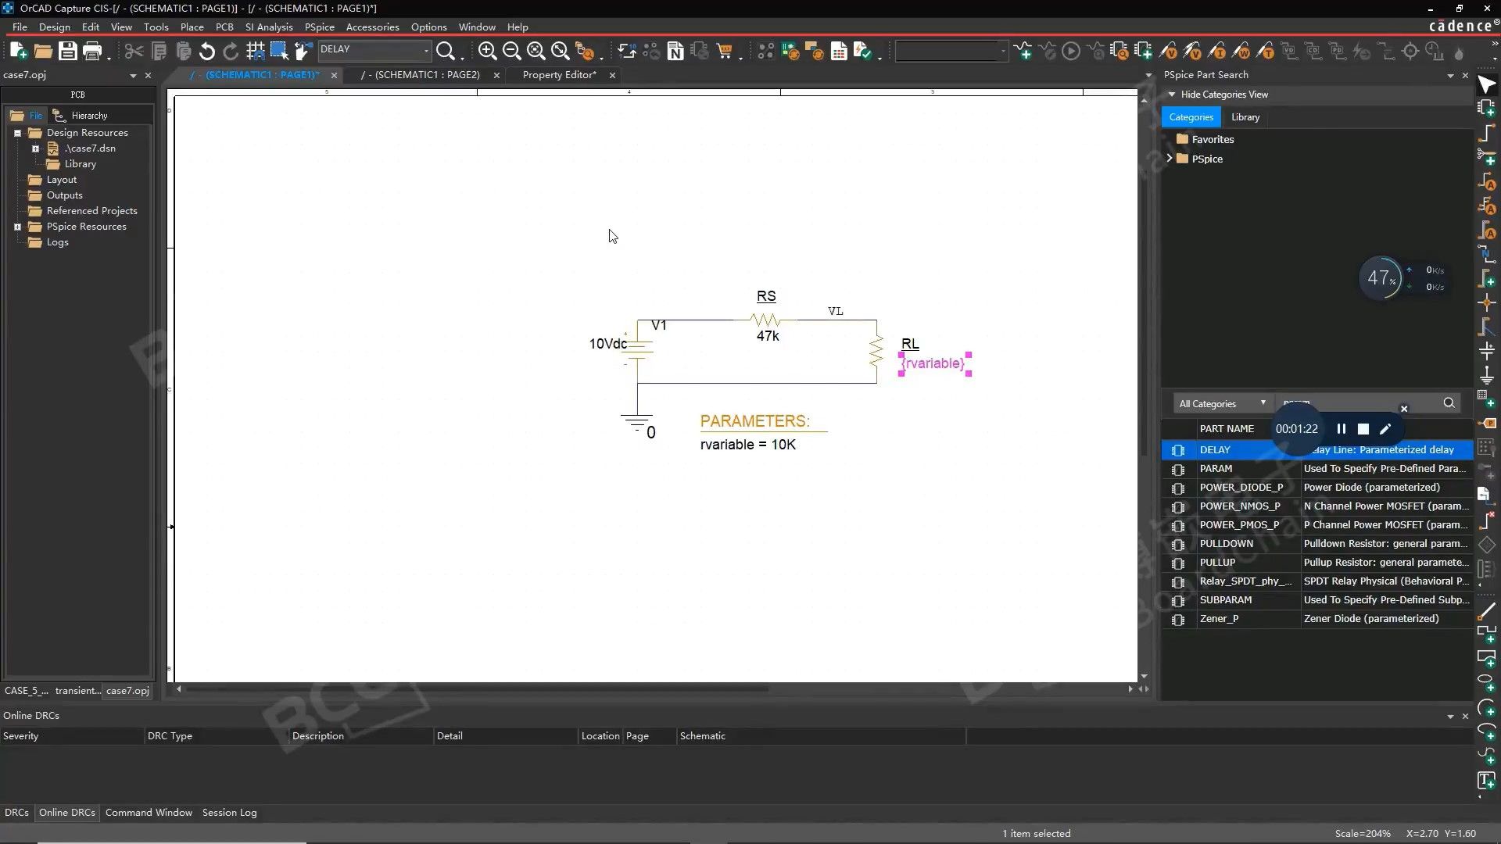Screen dimensions: 1501x844
Task: Show the DRCs tab
Action: click(x=16, y=813)
